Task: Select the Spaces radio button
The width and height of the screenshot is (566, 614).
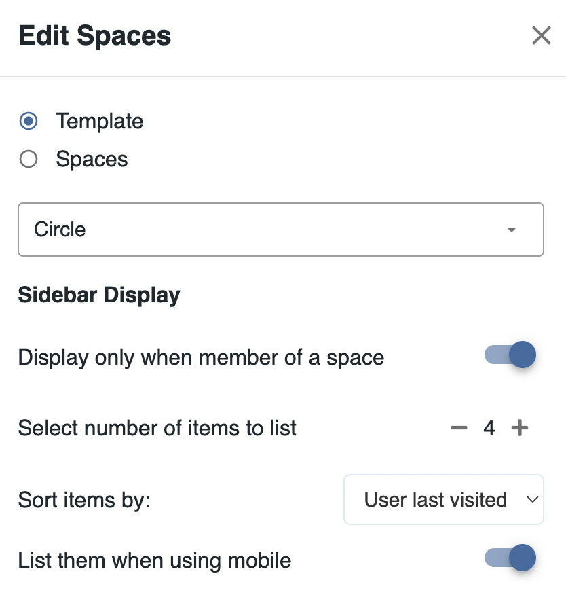Action: click(x=29, y=160)
